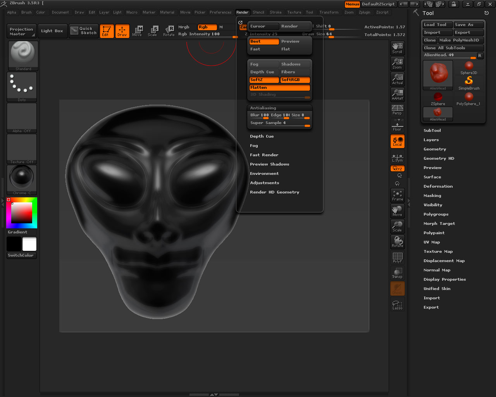
Task: Enable Shadows in Render panel
Action: pyautogui.click(x=295, y=64)
